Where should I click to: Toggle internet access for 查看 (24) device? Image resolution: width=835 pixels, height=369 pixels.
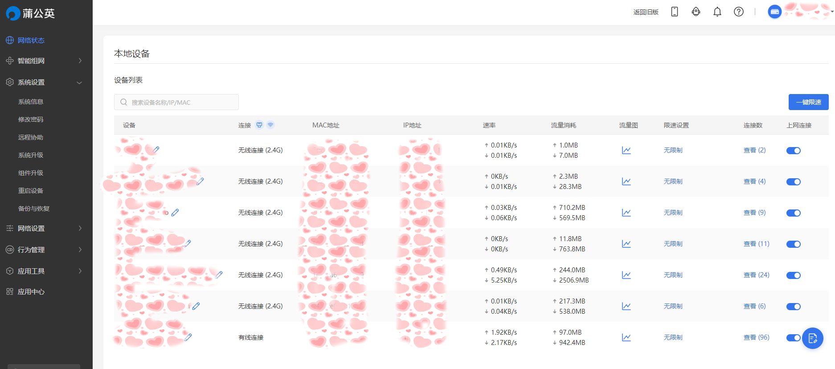tap(794, 275)
